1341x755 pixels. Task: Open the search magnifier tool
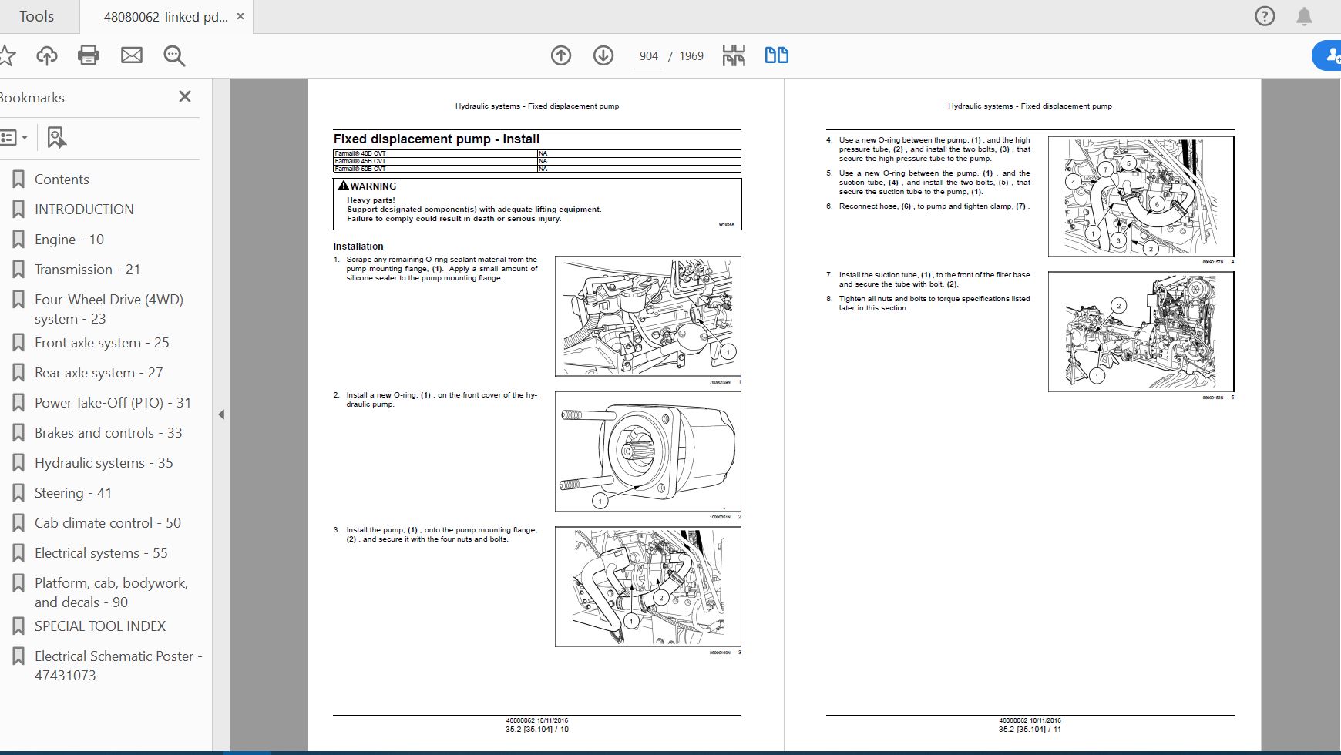click(x=174, y=55)
